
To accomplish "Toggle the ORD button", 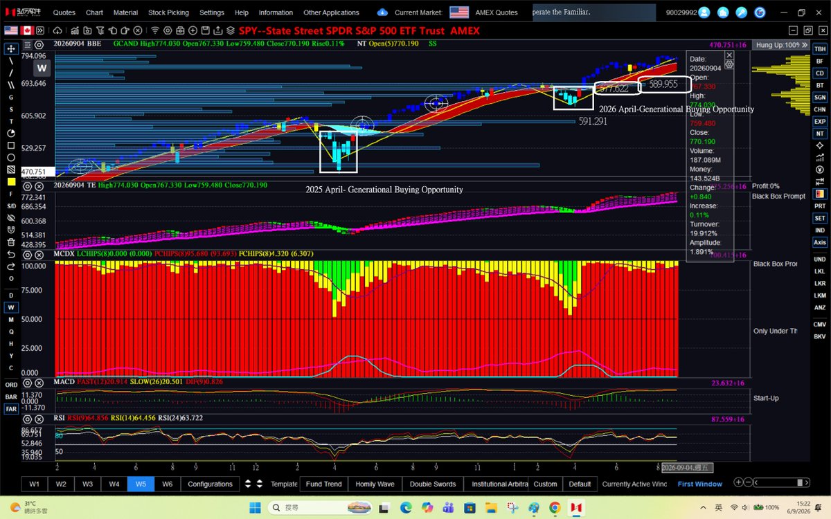I will [11, 385].
